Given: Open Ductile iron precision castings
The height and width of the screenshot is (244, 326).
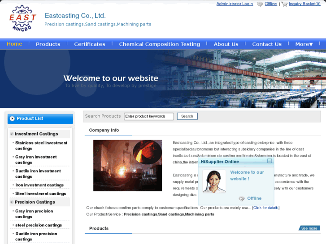Looking at the screenshot, I should click(36, 236).
